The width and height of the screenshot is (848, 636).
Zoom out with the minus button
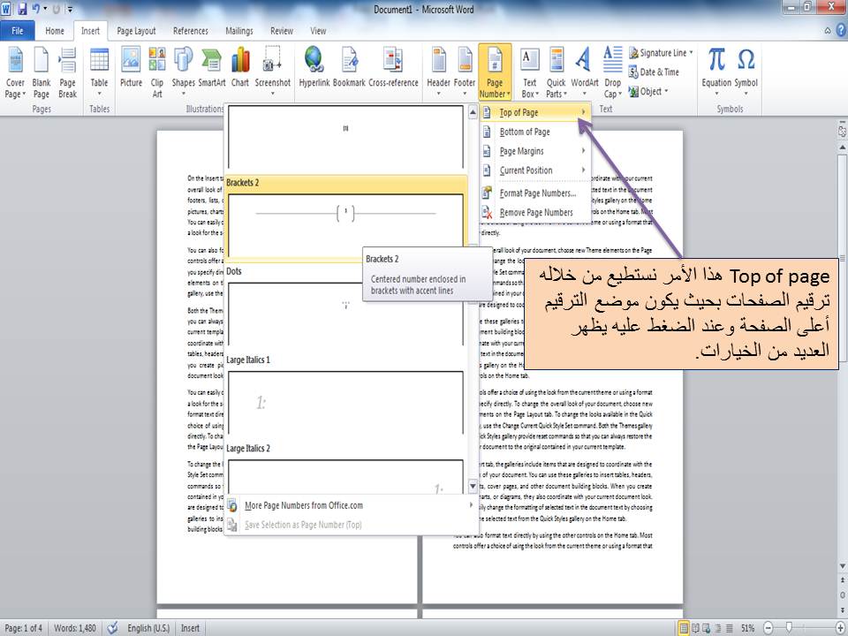[768, 627]
